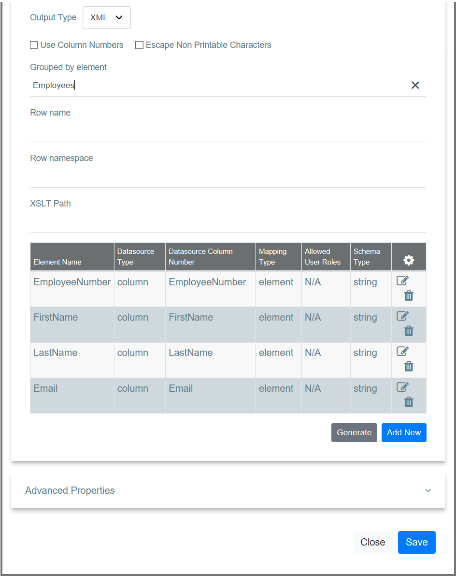The width and height of the screenshot is (456, 576).
Task: Open the Output Type XML dropdown
Action: point(106,17)
